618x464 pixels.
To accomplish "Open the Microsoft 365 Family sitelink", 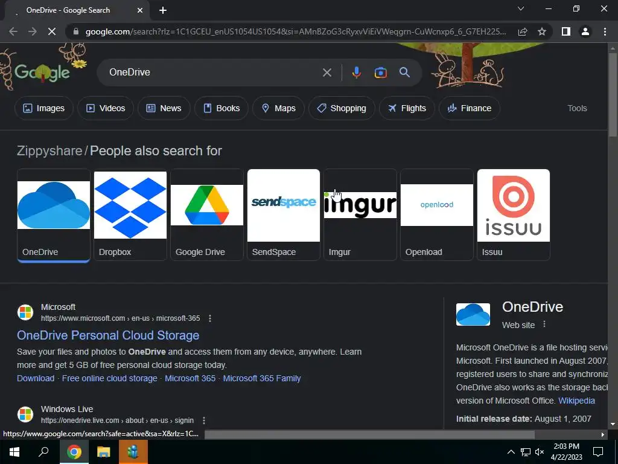I will point(262,378).
